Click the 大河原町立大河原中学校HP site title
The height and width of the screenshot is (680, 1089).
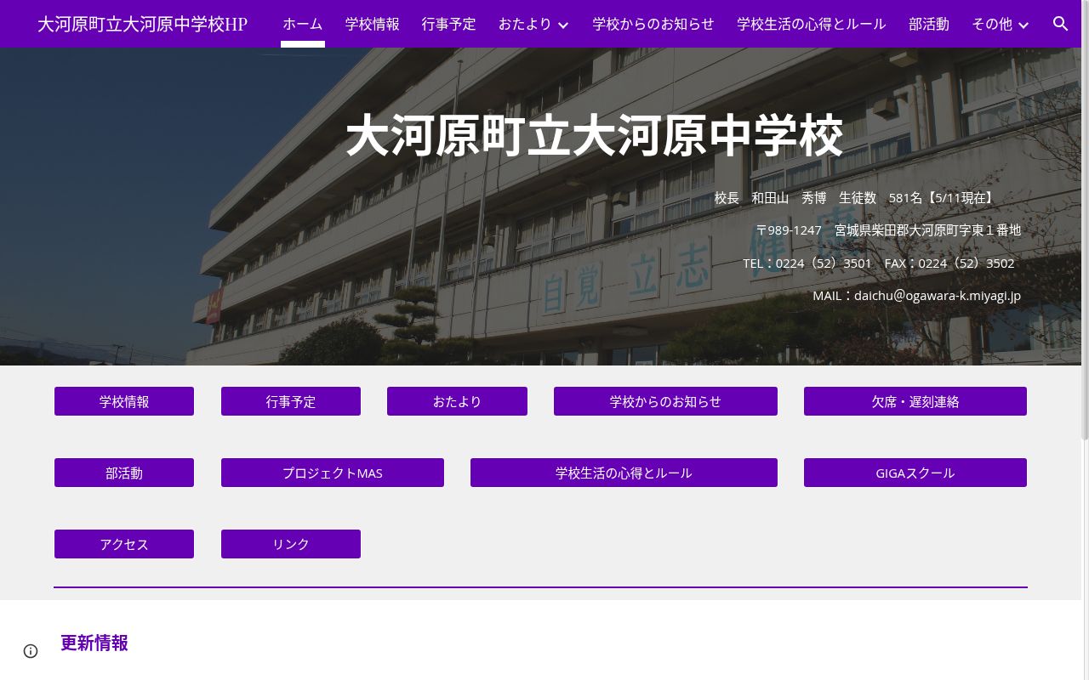click(143, 24)
